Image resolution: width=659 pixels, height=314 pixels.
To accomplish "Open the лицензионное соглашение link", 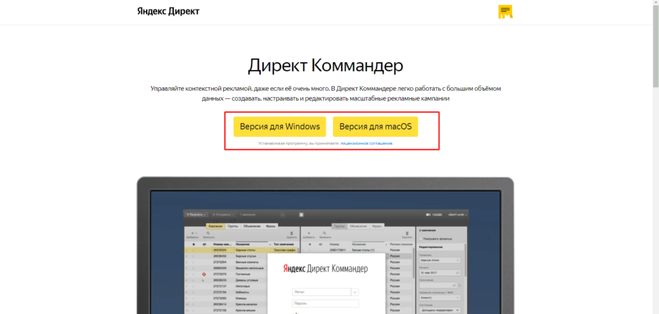I will pos(366,143).
